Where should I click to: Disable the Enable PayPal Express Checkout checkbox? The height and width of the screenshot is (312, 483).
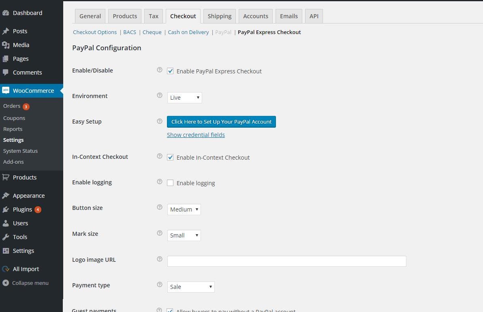[170, 71]
